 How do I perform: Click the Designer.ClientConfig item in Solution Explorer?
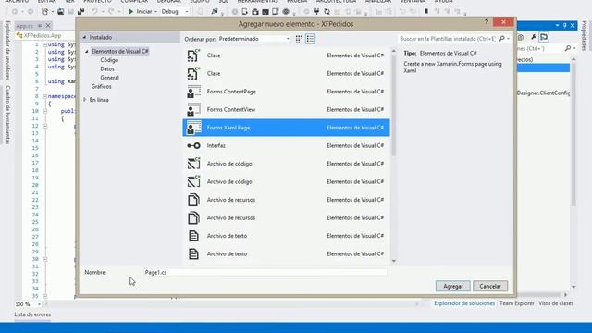click(543, 92)
